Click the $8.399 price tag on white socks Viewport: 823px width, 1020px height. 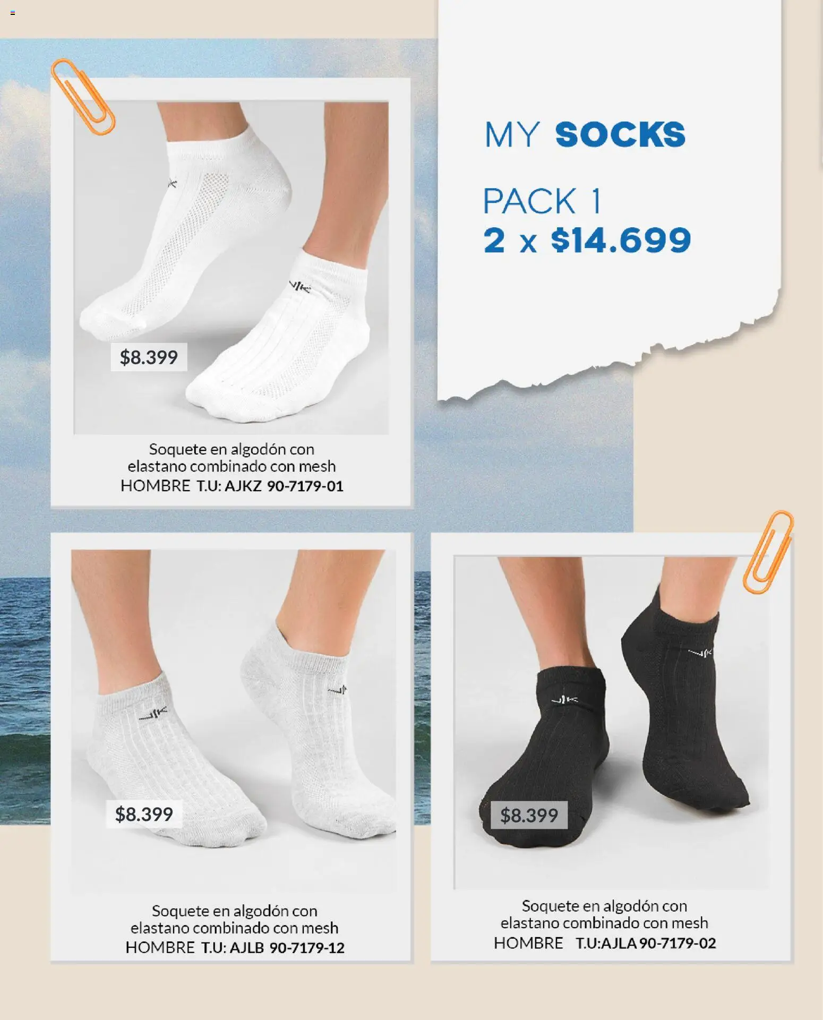click(x=149, y=357)
